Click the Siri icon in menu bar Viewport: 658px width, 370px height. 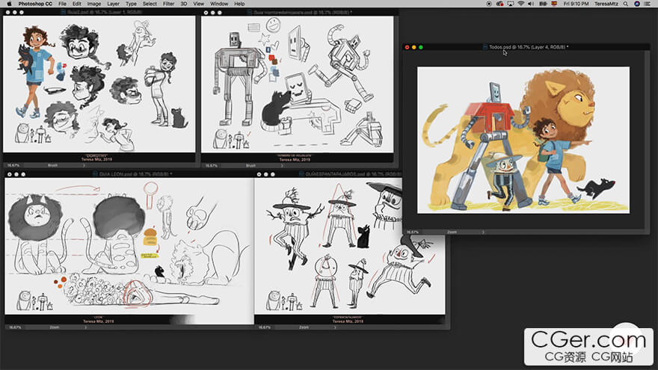pos(637,4)
